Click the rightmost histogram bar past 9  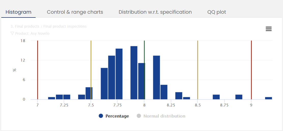click(x=268, y=98)
